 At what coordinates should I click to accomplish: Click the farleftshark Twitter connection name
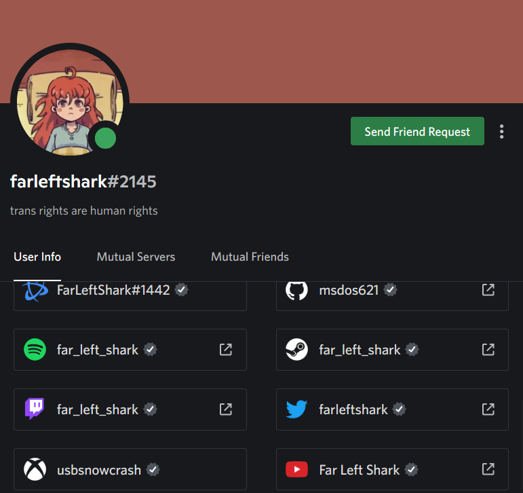(353, 409)
